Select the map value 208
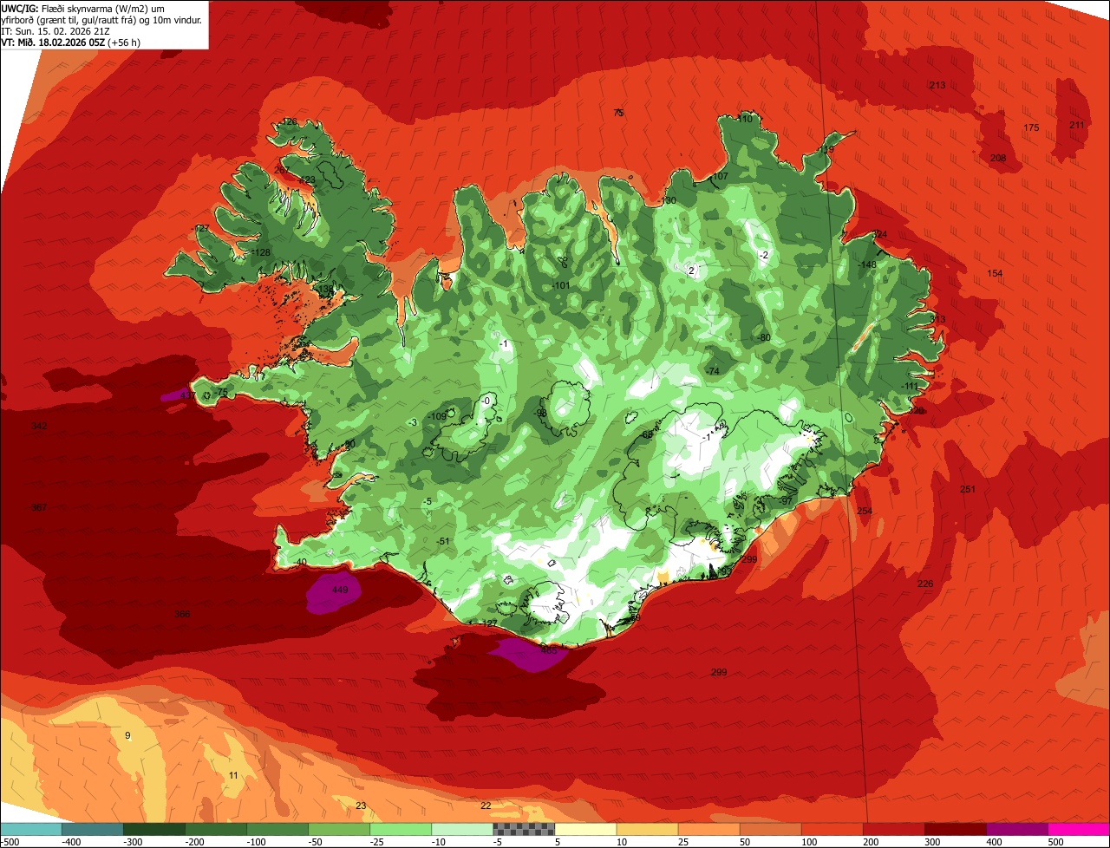The height and width of the screenshot is (848, 1110). 998,158
